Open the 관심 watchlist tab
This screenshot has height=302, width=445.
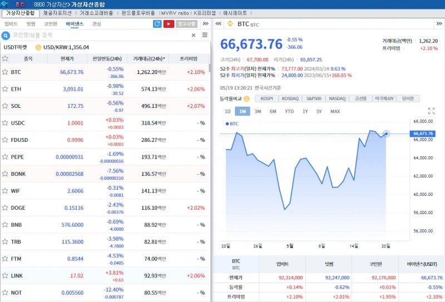[x=96, y=24]
